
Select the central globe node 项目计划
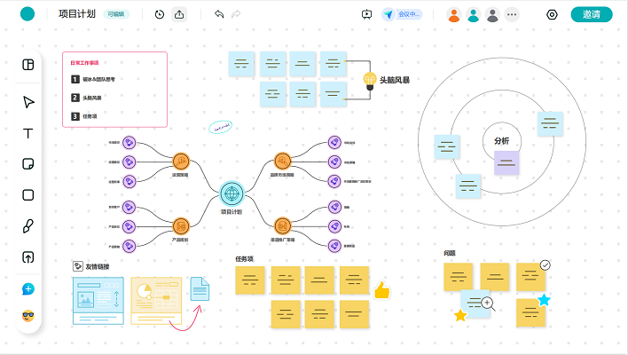(x=232, y=193)
